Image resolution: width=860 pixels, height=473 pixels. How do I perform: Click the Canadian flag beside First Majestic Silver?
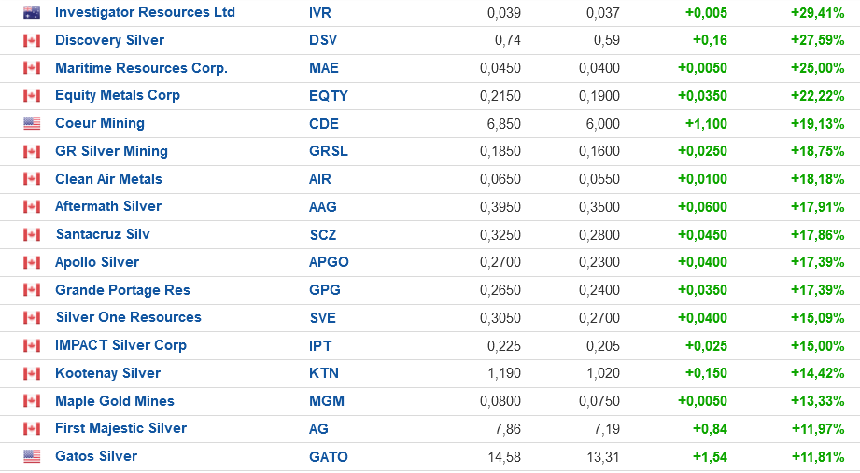pos(32,429)
